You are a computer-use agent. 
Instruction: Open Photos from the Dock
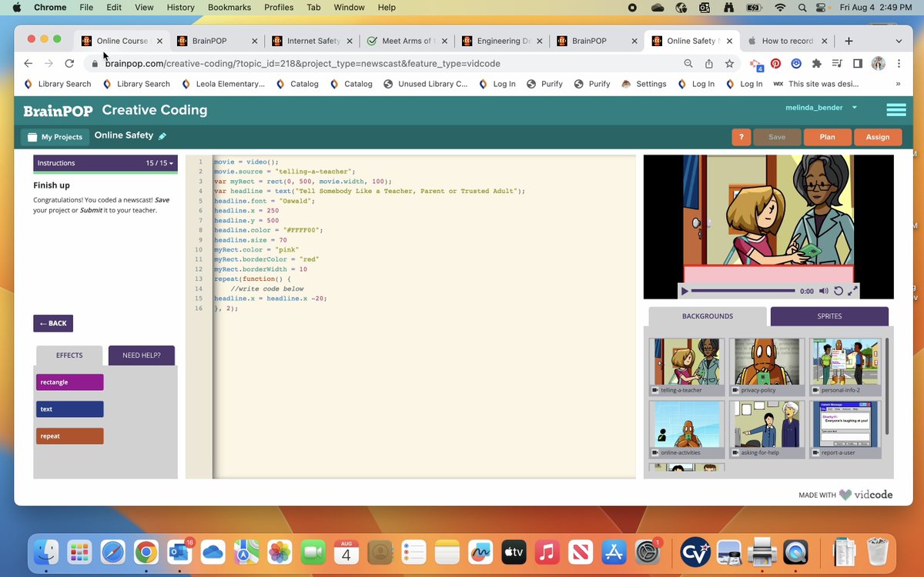pyautogui.click(x=280, y=552)
